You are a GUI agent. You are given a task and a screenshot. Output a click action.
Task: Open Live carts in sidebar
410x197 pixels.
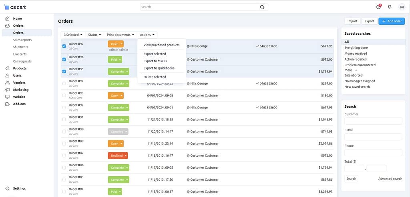pyautogui.click(x=20, y=54)
